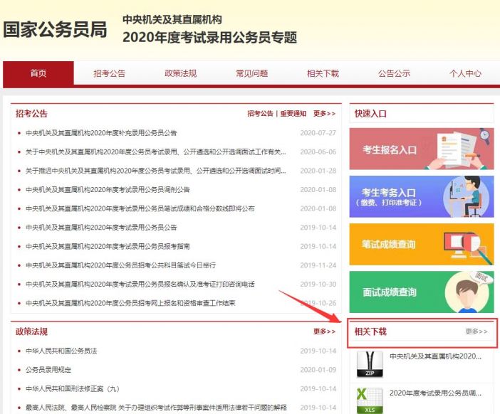Open the 考生报名入口 banner
The width and height of the screenshot is (500, 414).
[421, 149]
